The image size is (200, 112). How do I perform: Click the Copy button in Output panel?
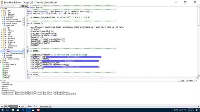click(182, 81)
